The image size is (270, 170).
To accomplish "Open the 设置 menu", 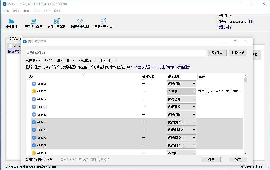I will (x=47, y=11).
